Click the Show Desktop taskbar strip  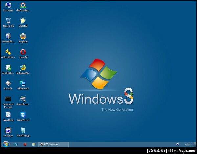pyautogui.click(x=195, y=144)
